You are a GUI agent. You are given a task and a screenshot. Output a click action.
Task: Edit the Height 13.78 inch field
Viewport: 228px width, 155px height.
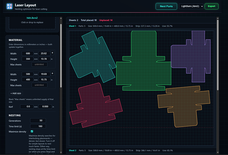pos(44,59)
